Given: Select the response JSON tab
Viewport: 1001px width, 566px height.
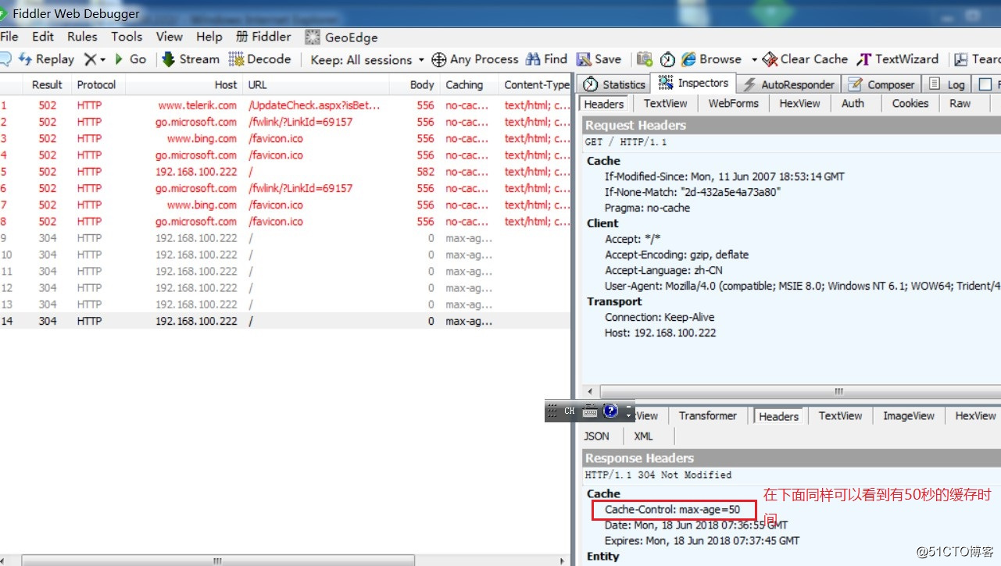Looking at the screenshot, I should [597, 436].
